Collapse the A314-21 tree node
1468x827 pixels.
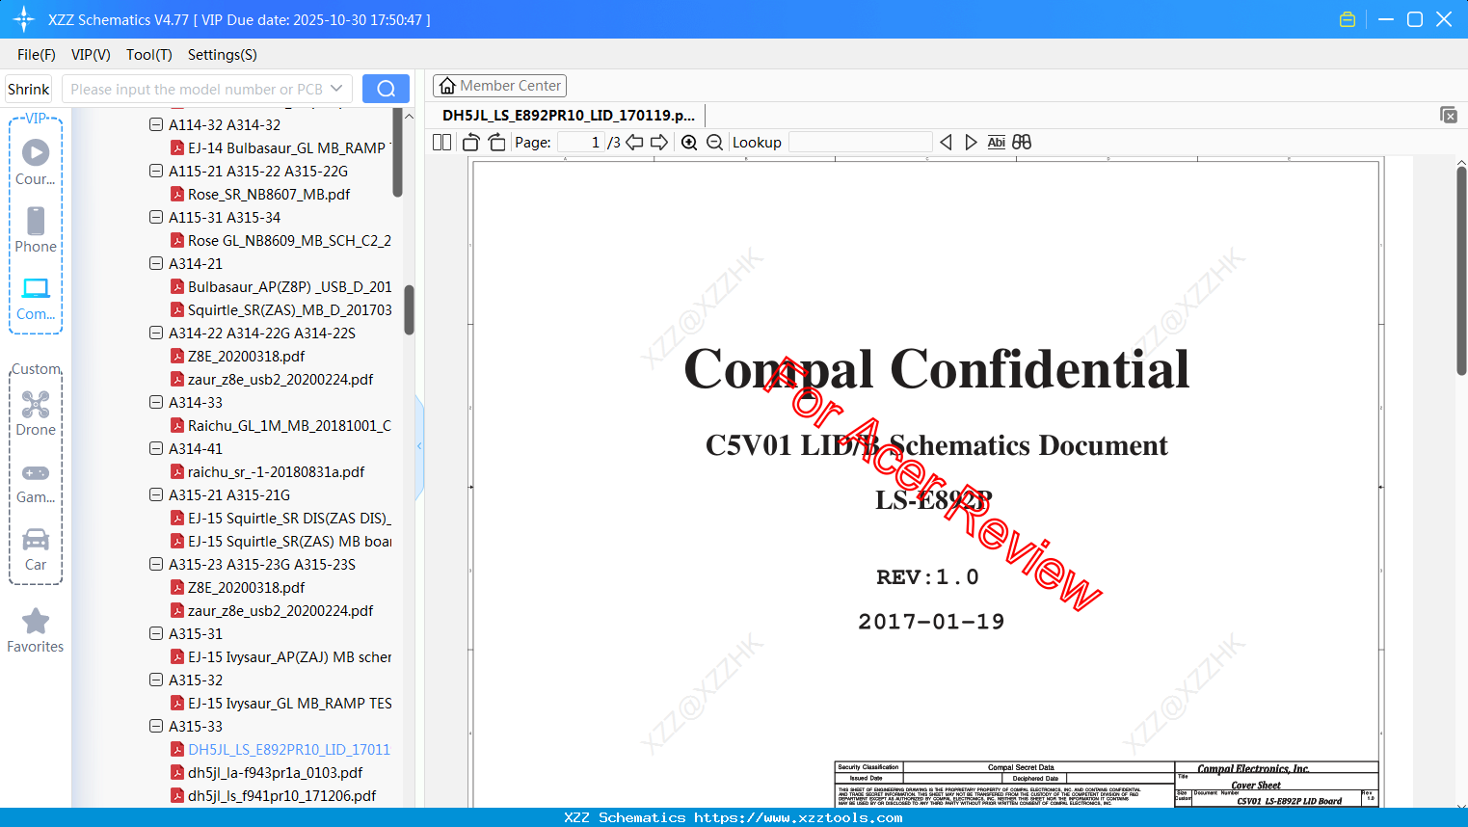click(156, 263)
